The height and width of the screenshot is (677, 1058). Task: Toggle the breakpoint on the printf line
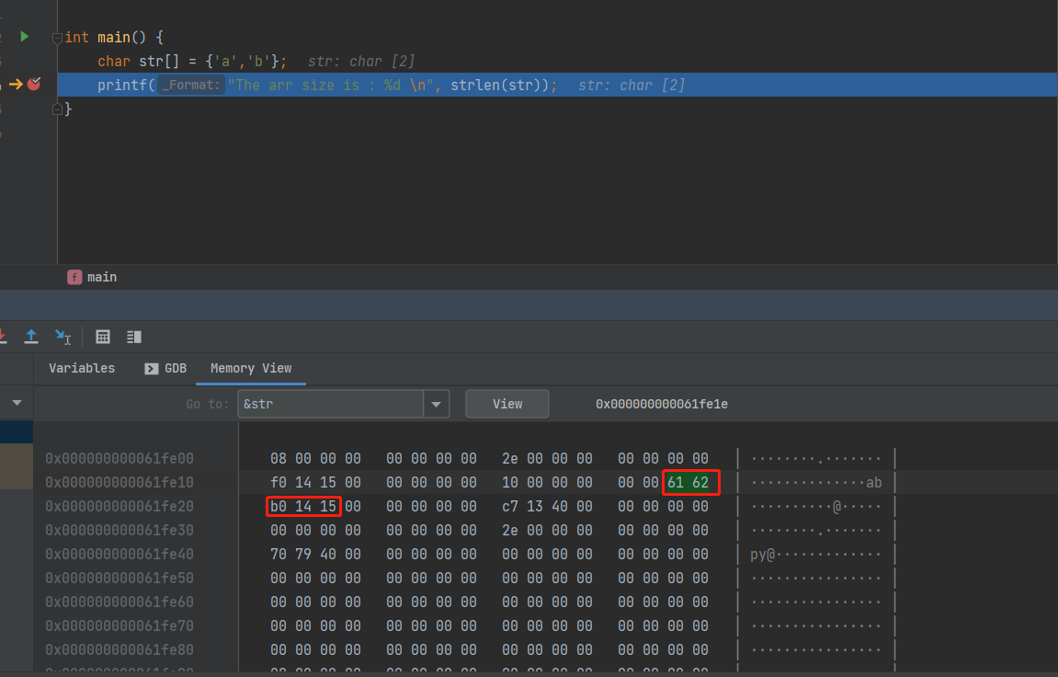click(x=34, y=84)
